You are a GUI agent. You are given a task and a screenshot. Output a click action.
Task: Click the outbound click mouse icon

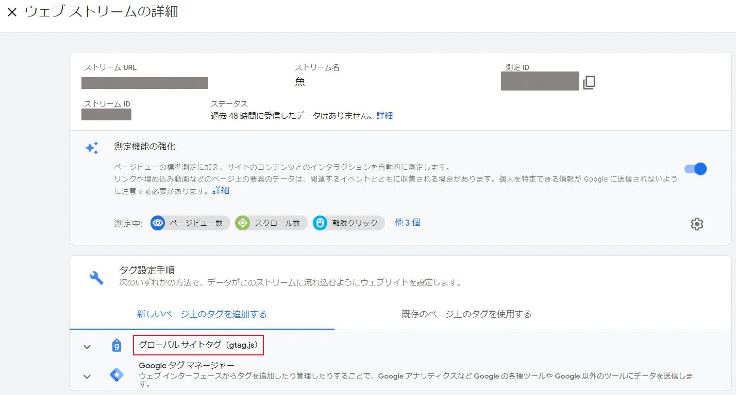point(320,223)
